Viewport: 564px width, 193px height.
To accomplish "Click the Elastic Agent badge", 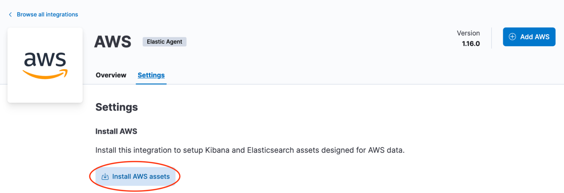I will 164,42.
